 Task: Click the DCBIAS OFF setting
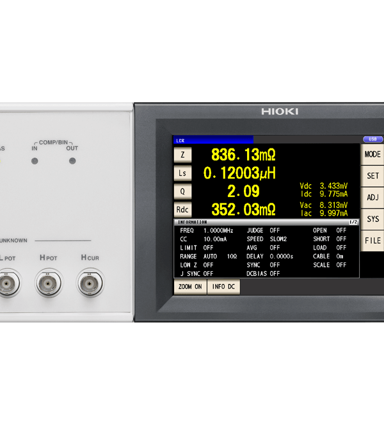(263, 274)
